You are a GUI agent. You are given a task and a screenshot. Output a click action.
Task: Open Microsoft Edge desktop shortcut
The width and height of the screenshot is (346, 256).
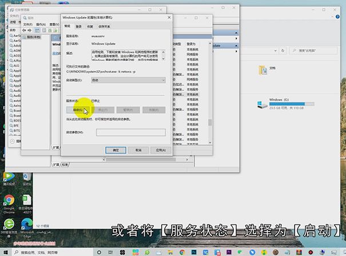click(x=27, y=228)
